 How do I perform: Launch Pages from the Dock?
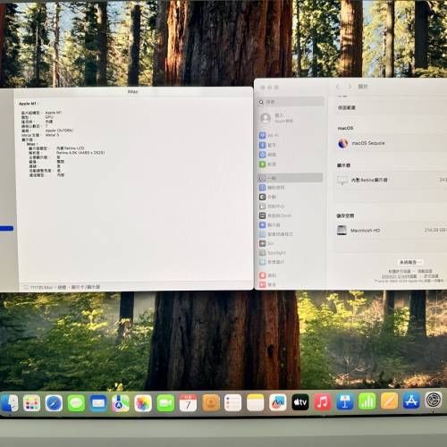(x=390, y=401)
